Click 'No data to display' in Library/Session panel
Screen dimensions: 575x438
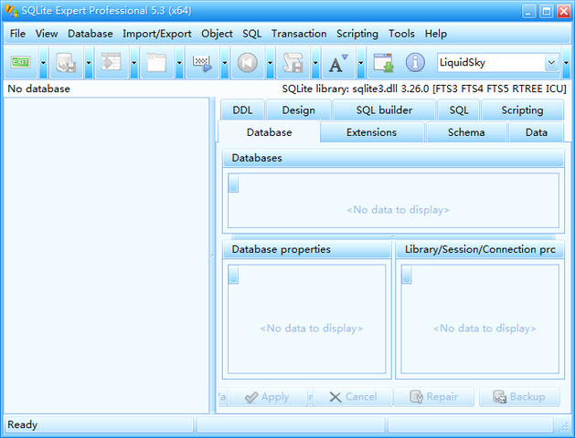tap(484, 328)
